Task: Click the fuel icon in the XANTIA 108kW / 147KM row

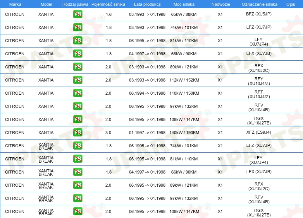Action: pos(77,119)
